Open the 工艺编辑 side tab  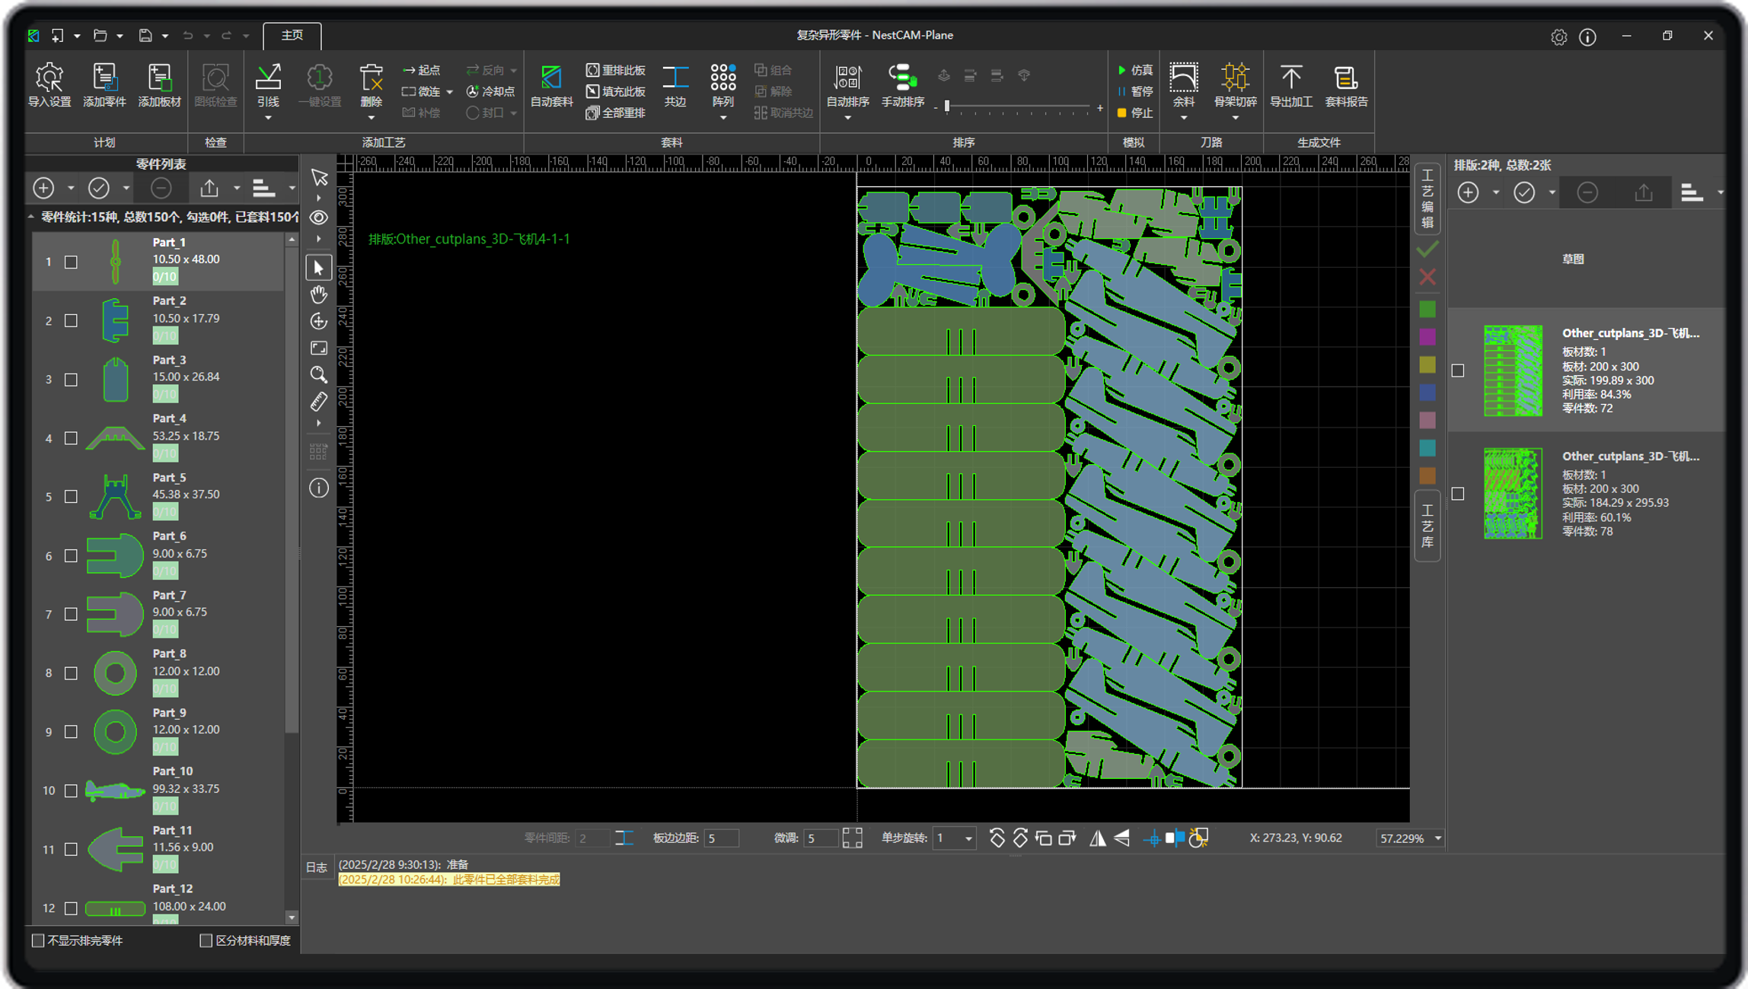[x=1427, y=199]
